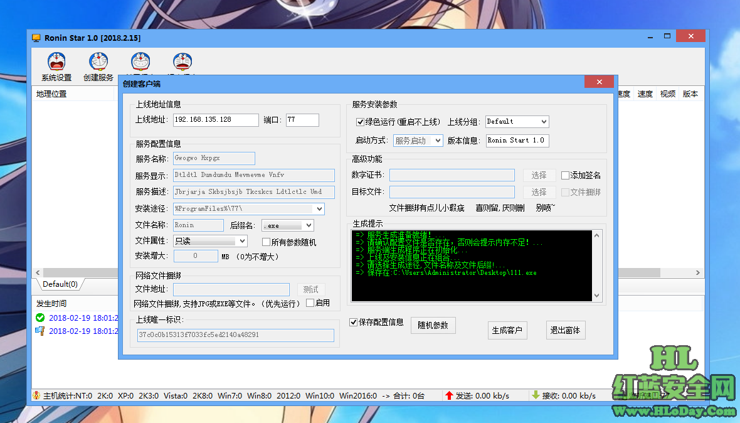Enable the 添加签名 checkbox
This screenshot has width=740, height=423.
[x=565, y=176]
